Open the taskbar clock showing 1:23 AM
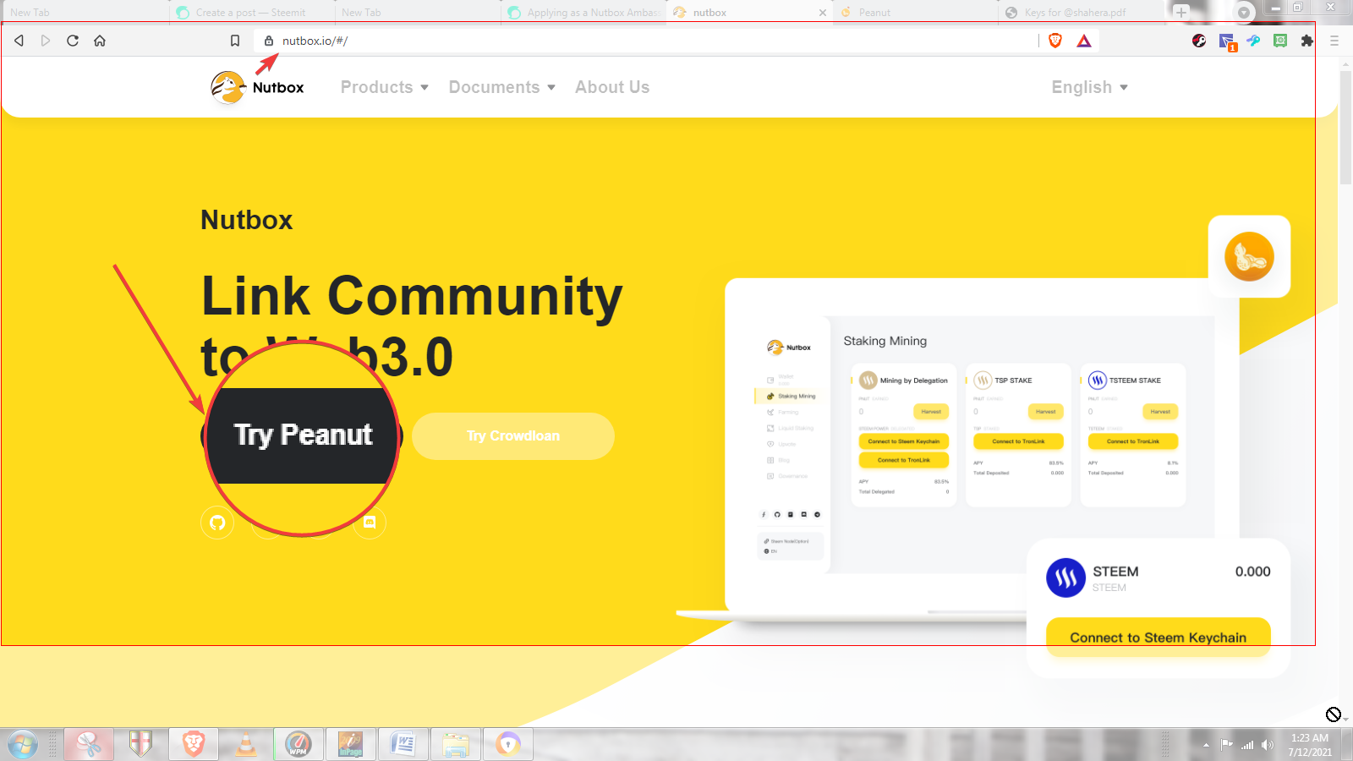Image resolution: width=1353 pixels, height=761 pixels. point(1310,745)
